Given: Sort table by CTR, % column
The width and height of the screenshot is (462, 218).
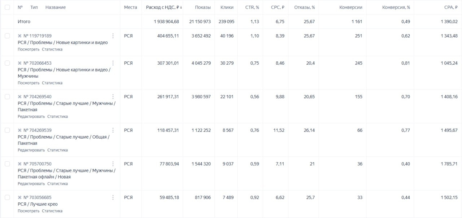Looking at the screenshot, I should click(252, 7).
